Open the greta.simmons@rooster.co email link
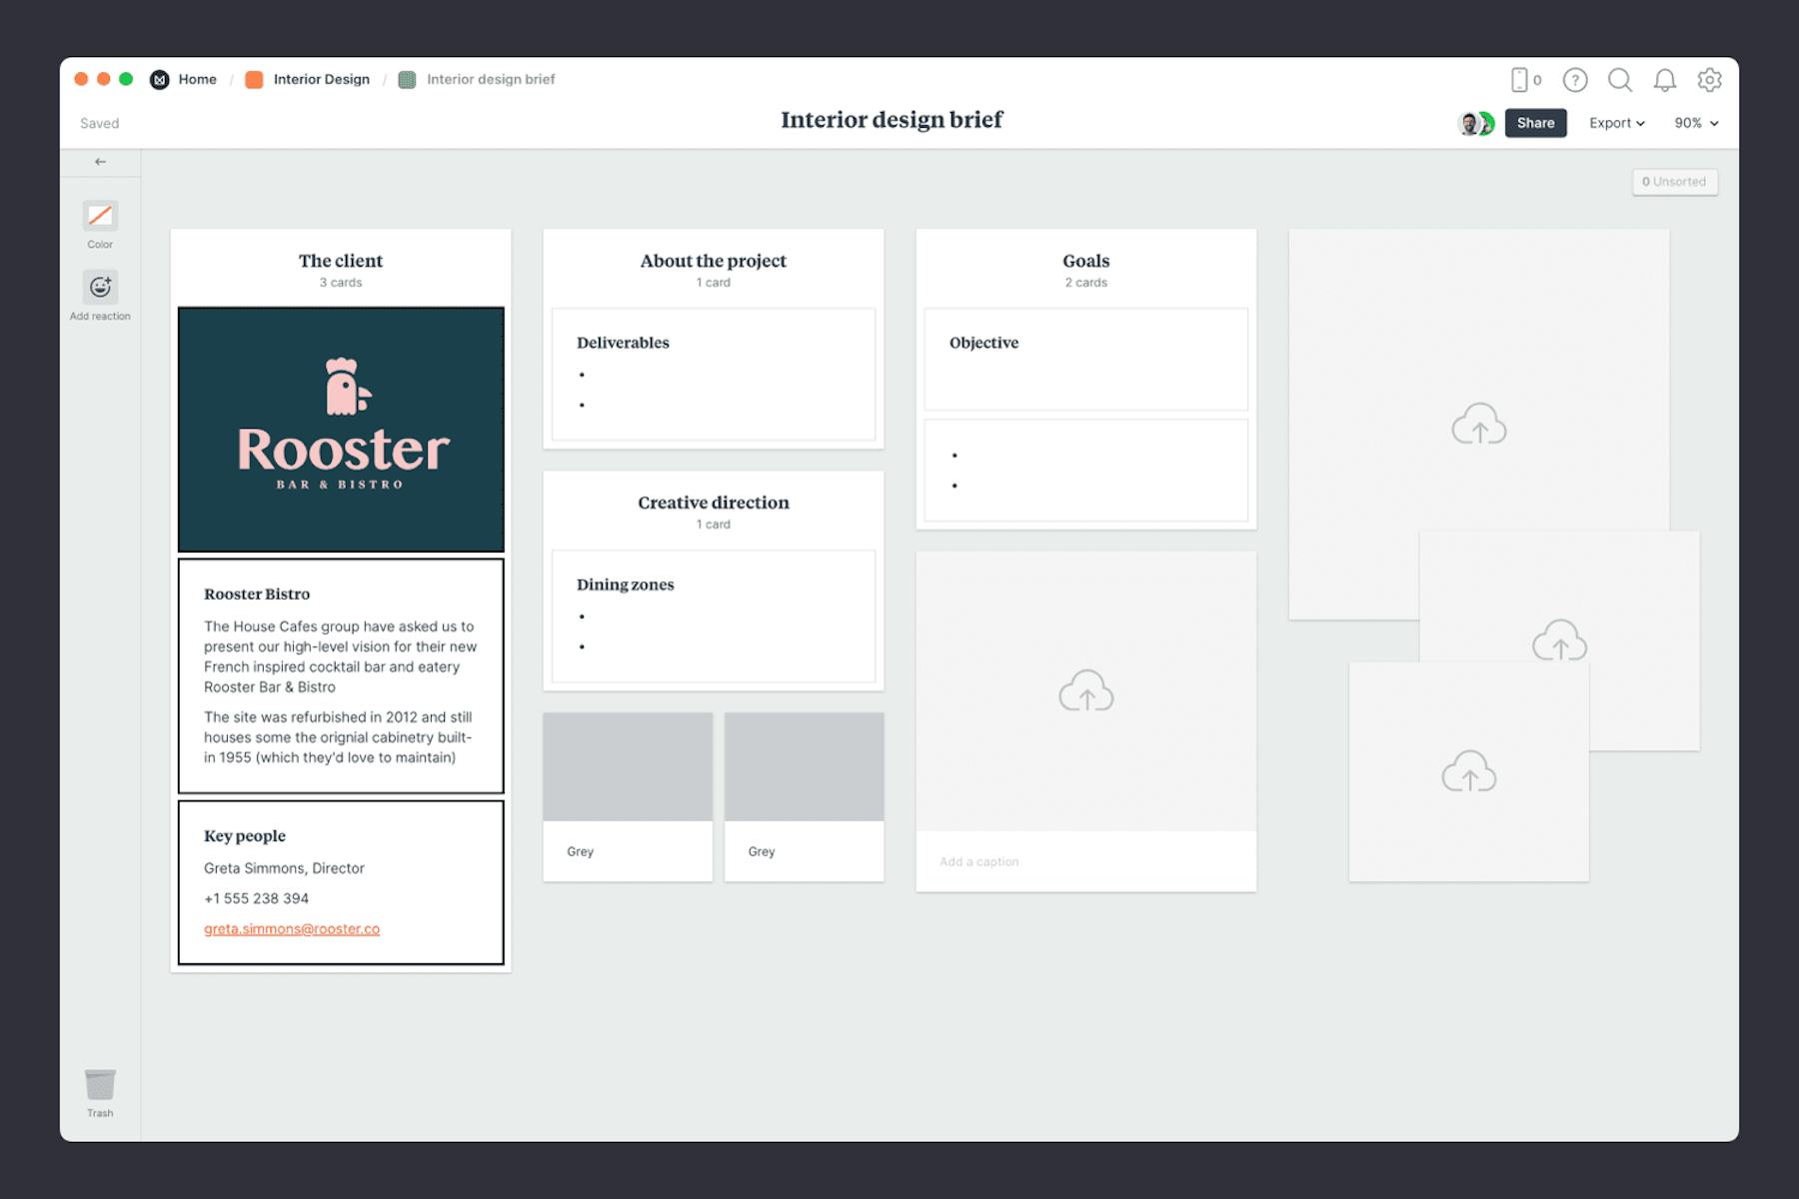Viewport: 1799px width, 1199px height. (290, 928)
